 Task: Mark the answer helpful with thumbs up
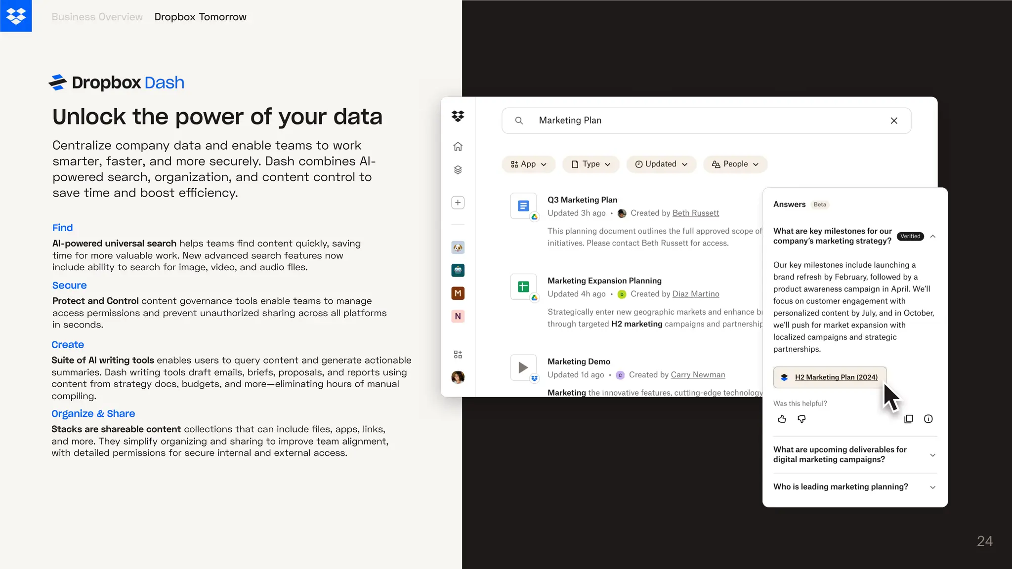pos(782,419)
